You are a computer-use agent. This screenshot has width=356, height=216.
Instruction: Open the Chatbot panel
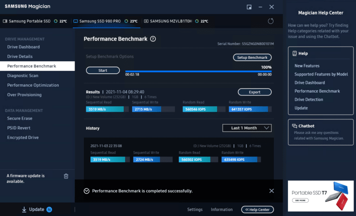point(321,132)
